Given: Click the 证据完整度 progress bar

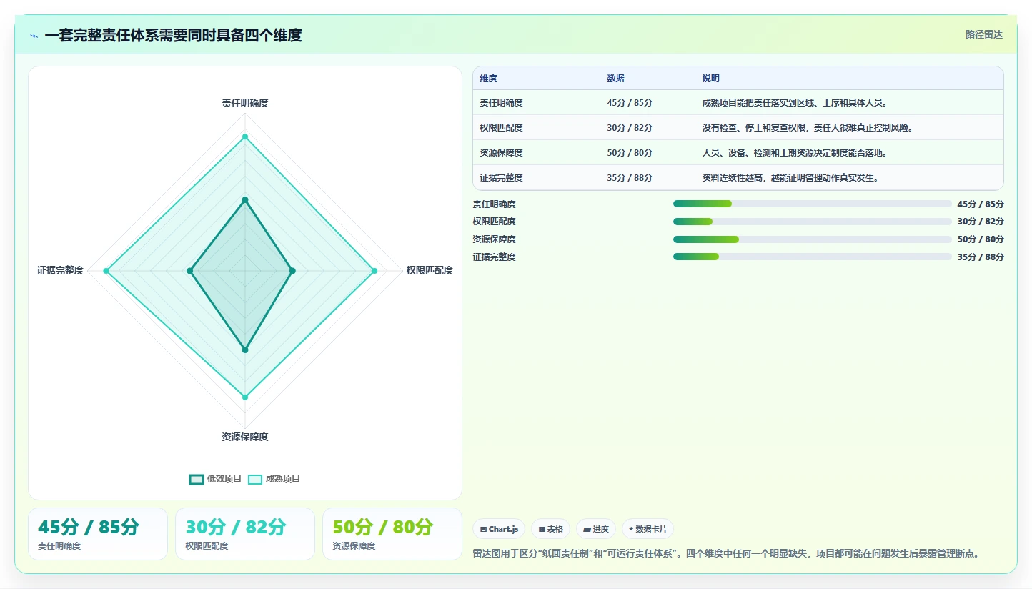Looking at the screenshot, I should (x=812, y=257).
